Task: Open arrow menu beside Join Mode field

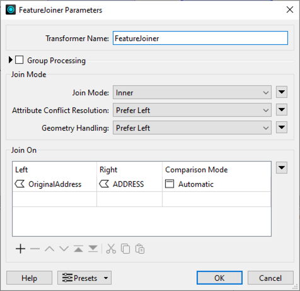Action: click(282, 92)
